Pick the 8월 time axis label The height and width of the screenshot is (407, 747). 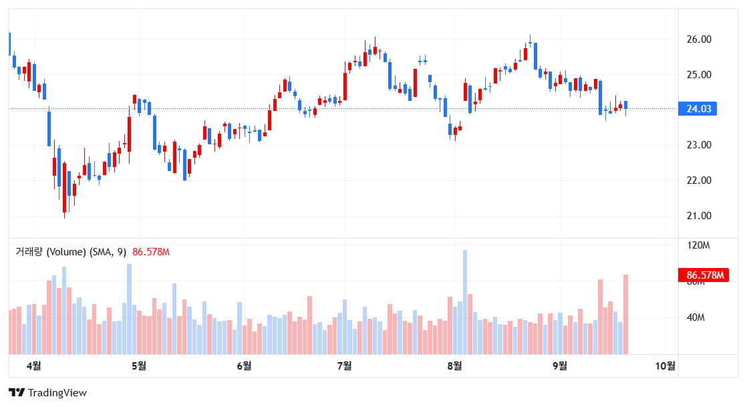tap(454, 365)
